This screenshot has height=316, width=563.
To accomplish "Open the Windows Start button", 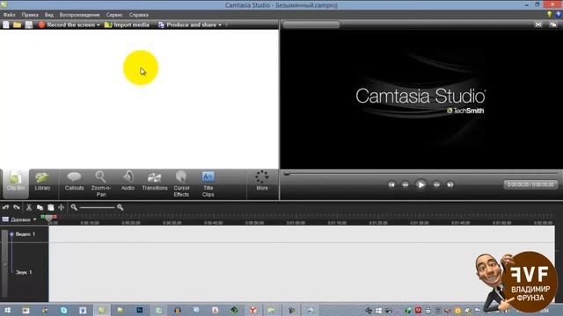I will [7, 310].
